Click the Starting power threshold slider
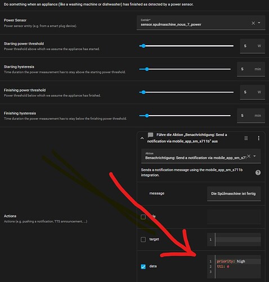This screenshot has height=282, width=269. tap(186, 46)
